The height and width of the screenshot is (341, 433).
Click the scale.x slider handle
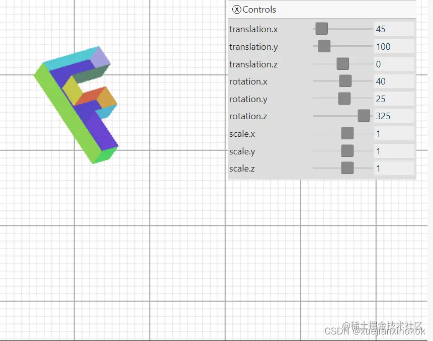pyautogui.click(x=347, y=133)
